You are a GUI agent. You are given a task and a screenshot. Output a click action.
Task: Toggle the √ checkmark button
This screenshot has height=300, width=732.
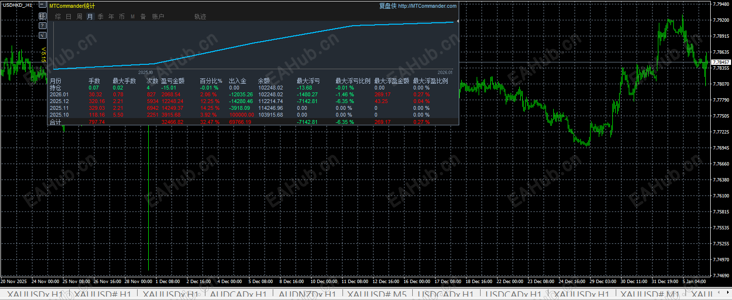coord(43,35)
